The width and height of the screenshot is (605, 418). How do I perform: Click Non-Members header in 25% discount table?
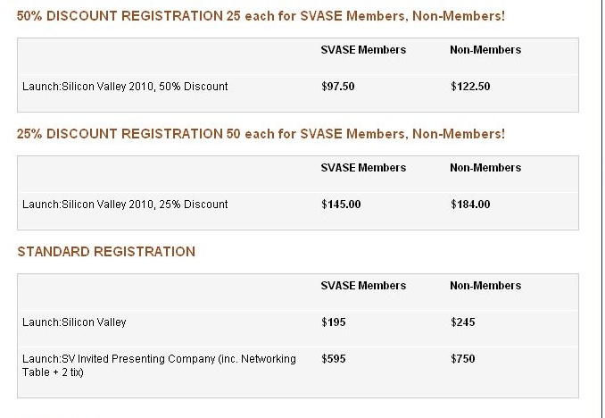click(485, 168)
